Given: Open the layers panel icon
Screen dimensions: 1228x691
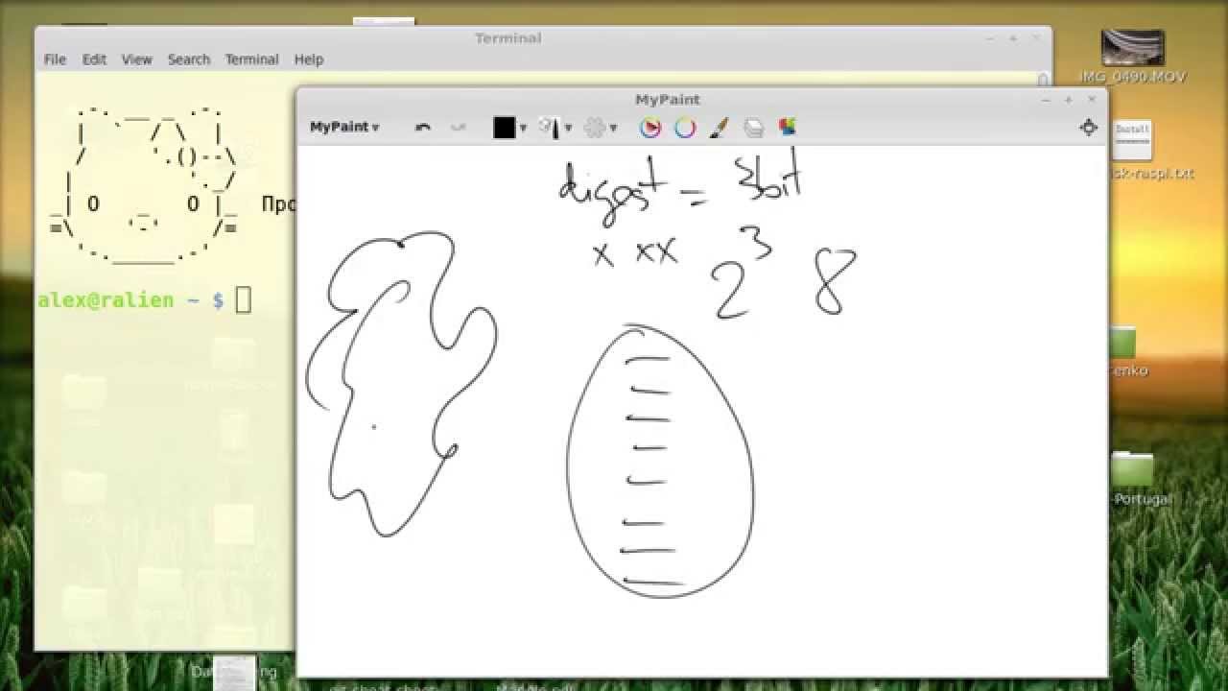Looking at the screenshot, I should click(x=754, y=128).
